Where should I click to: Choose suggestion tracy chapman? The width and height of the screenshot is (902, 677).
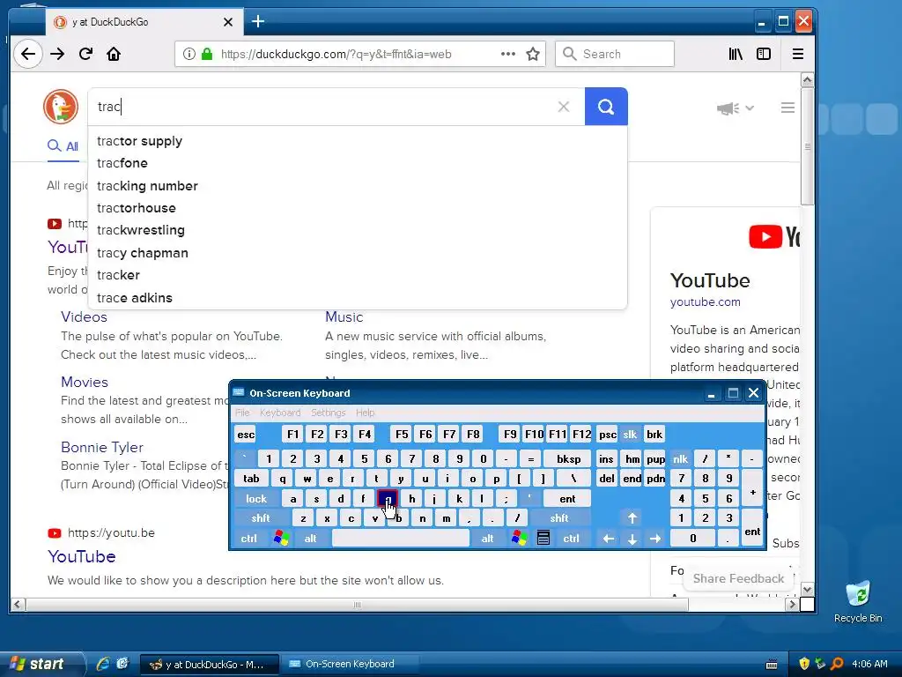coord(358,253)
